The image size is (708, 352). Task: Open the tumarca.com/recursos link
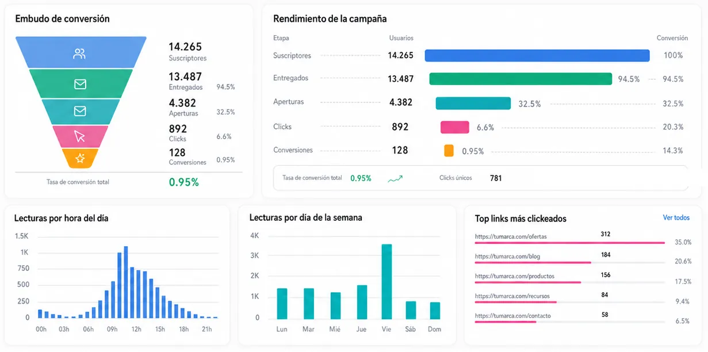pos(512,296)
